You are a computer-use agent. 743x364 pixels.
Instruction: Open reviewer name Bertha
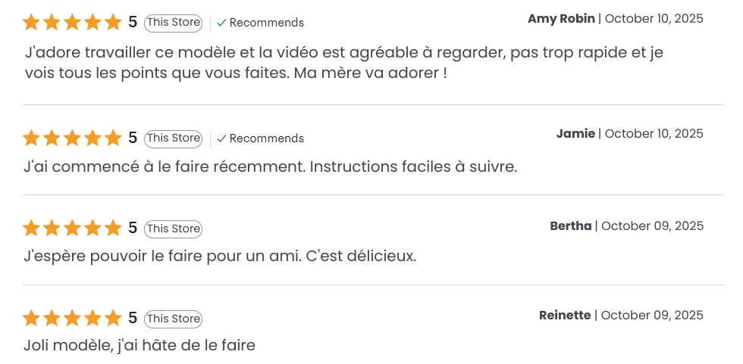(x=570, y=226)
